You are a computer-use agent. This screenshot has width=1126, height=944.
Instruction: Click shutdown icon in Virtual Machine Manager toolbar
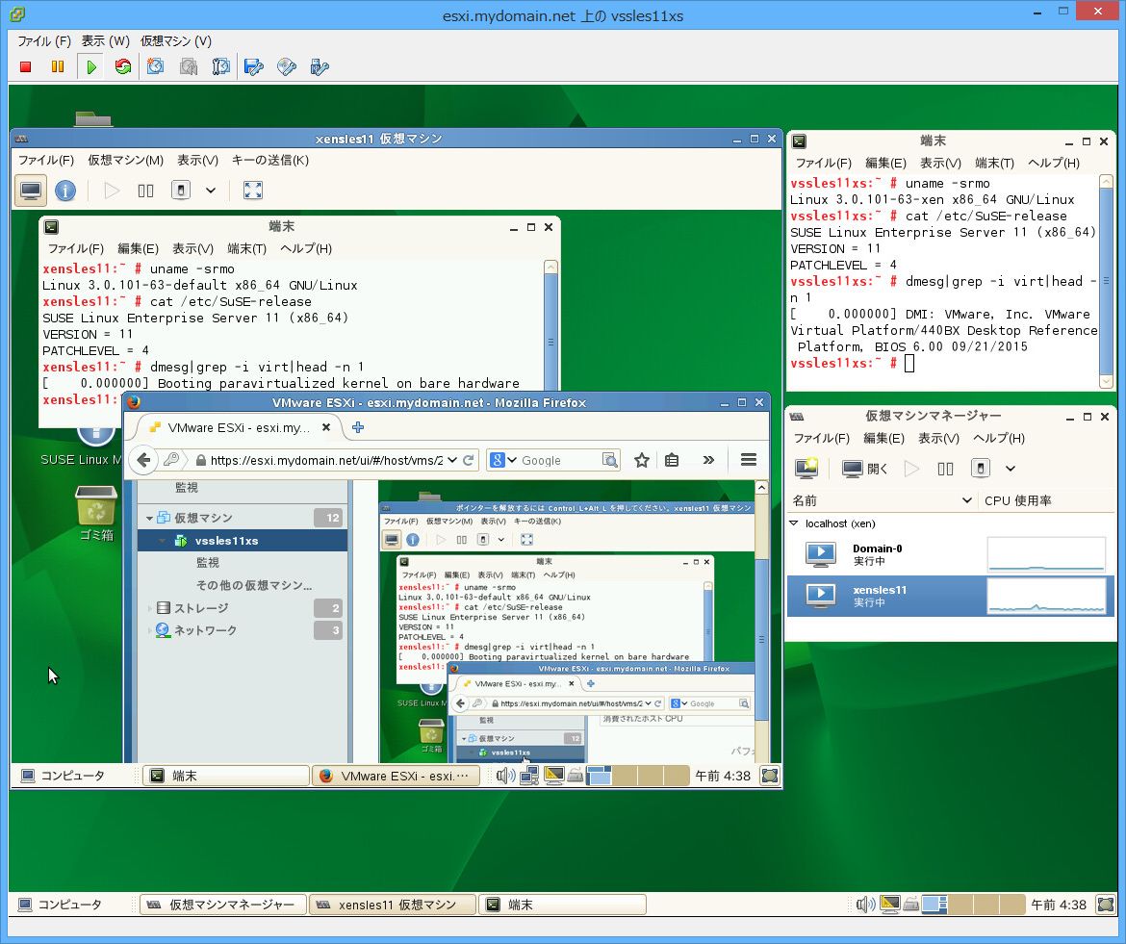click(981, 469)
